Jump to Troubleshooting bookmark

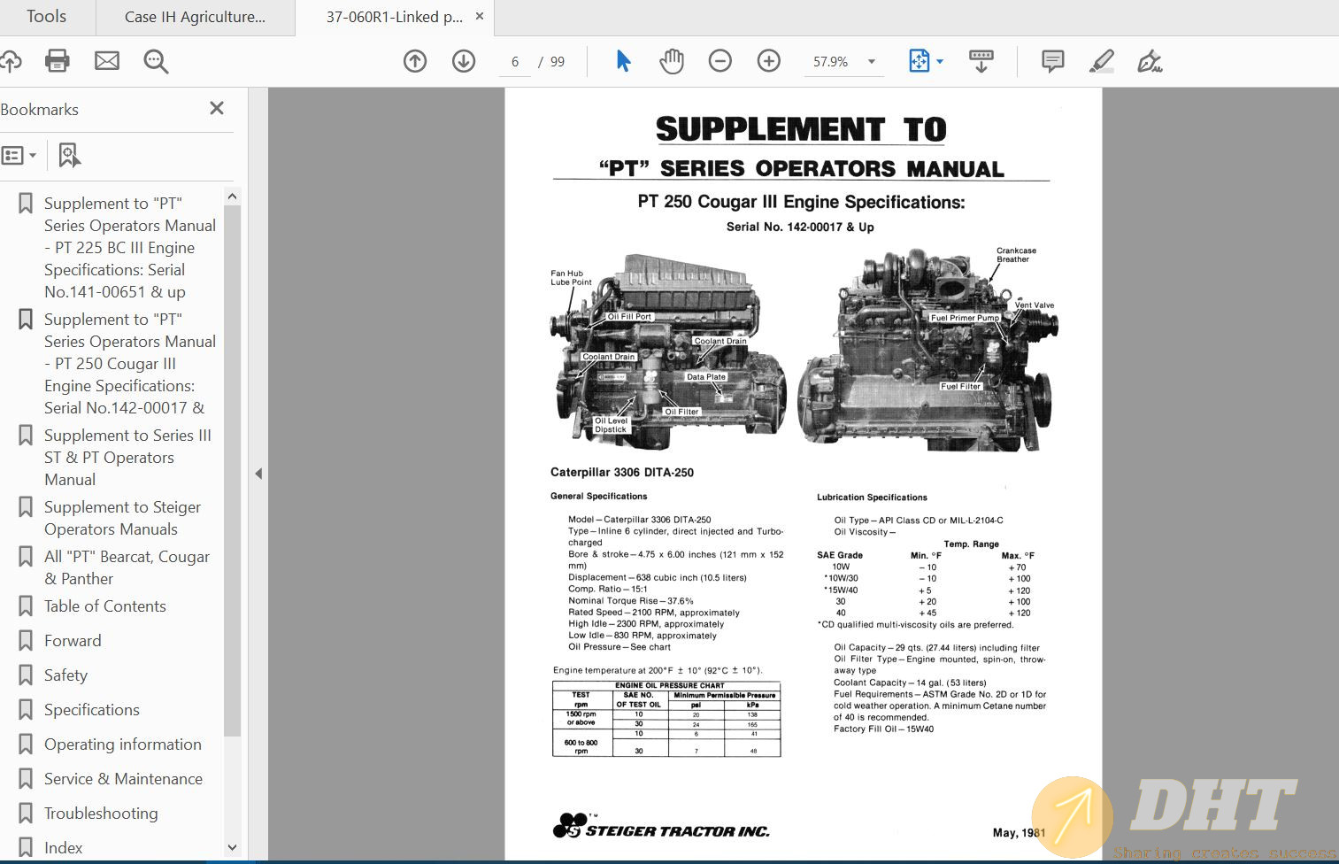(x=101, y=814)
